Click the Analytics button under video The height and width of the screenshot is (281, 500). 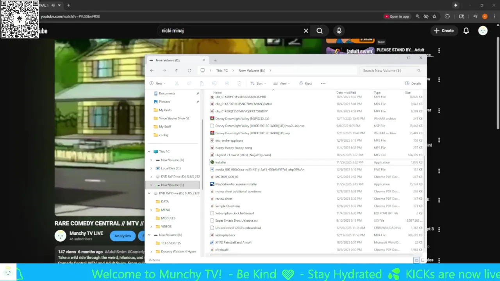click(x=123, y=236)
